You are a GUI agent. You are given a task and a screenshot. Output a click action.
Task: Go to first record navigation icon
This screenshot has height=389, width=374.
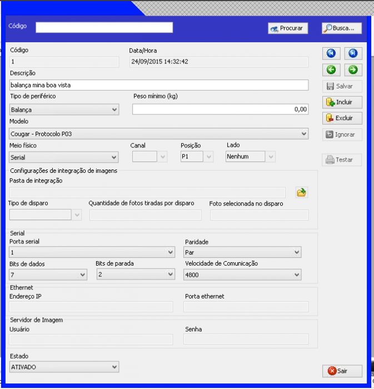(331, 53)
